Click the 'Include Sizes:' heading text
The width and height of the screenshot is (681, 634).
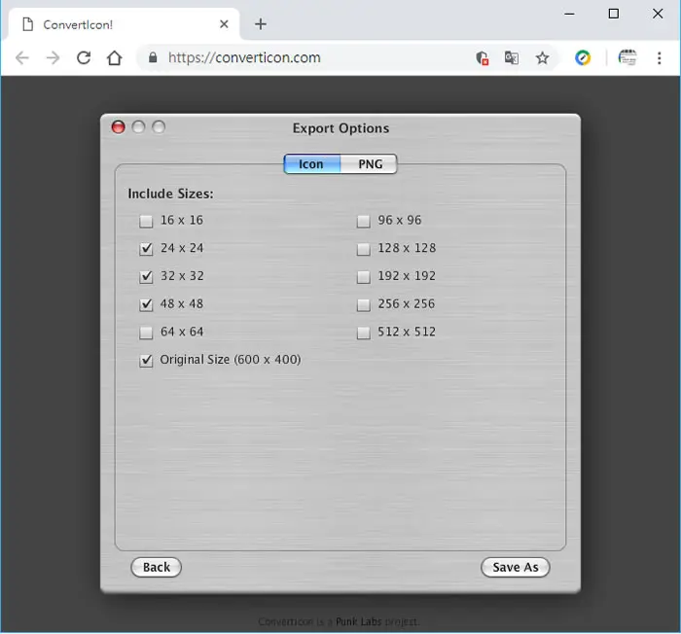click(170, 194)
